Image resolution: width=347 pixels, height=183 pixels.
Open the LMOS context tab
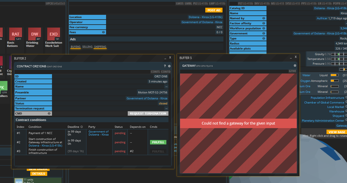[180, 4]
